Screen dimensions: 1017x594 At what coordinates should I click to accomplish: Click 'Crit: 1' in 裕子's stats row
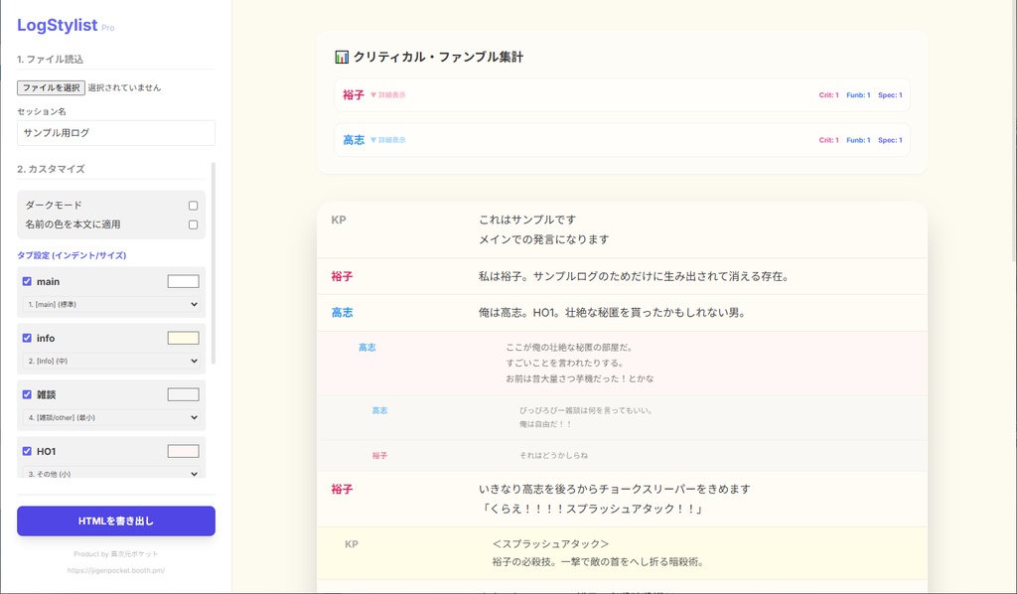828,95
